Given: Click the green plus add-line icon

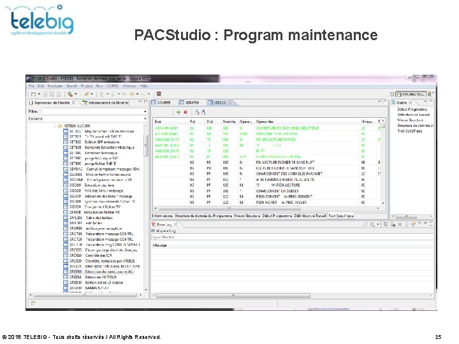Looking at the screenshot, I should click(x=178, y=112).
